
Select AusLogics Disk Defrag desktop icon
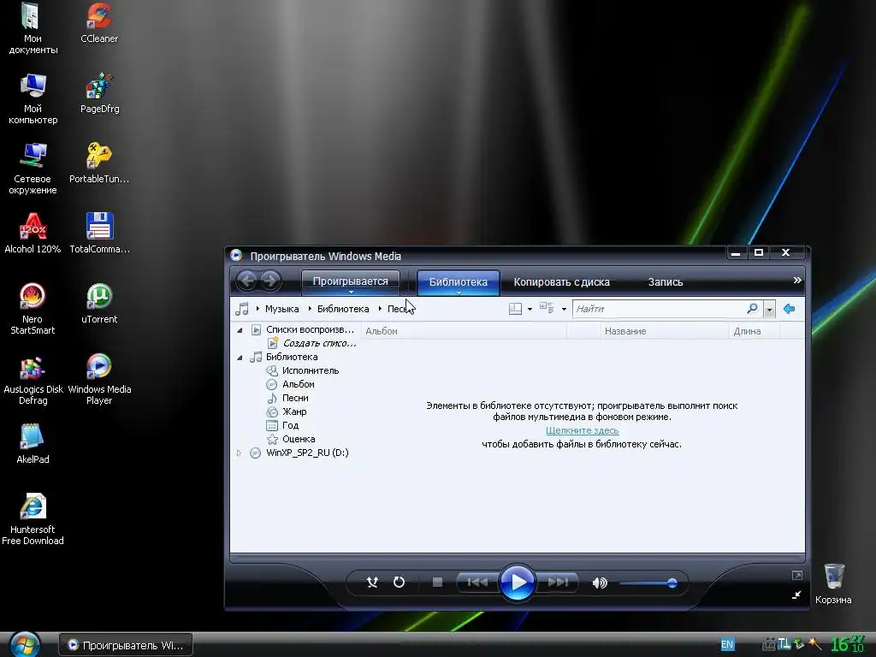33,379
